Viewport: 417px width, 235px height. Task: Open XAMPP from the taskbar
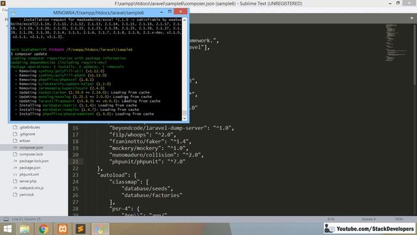tap(63, 229)
